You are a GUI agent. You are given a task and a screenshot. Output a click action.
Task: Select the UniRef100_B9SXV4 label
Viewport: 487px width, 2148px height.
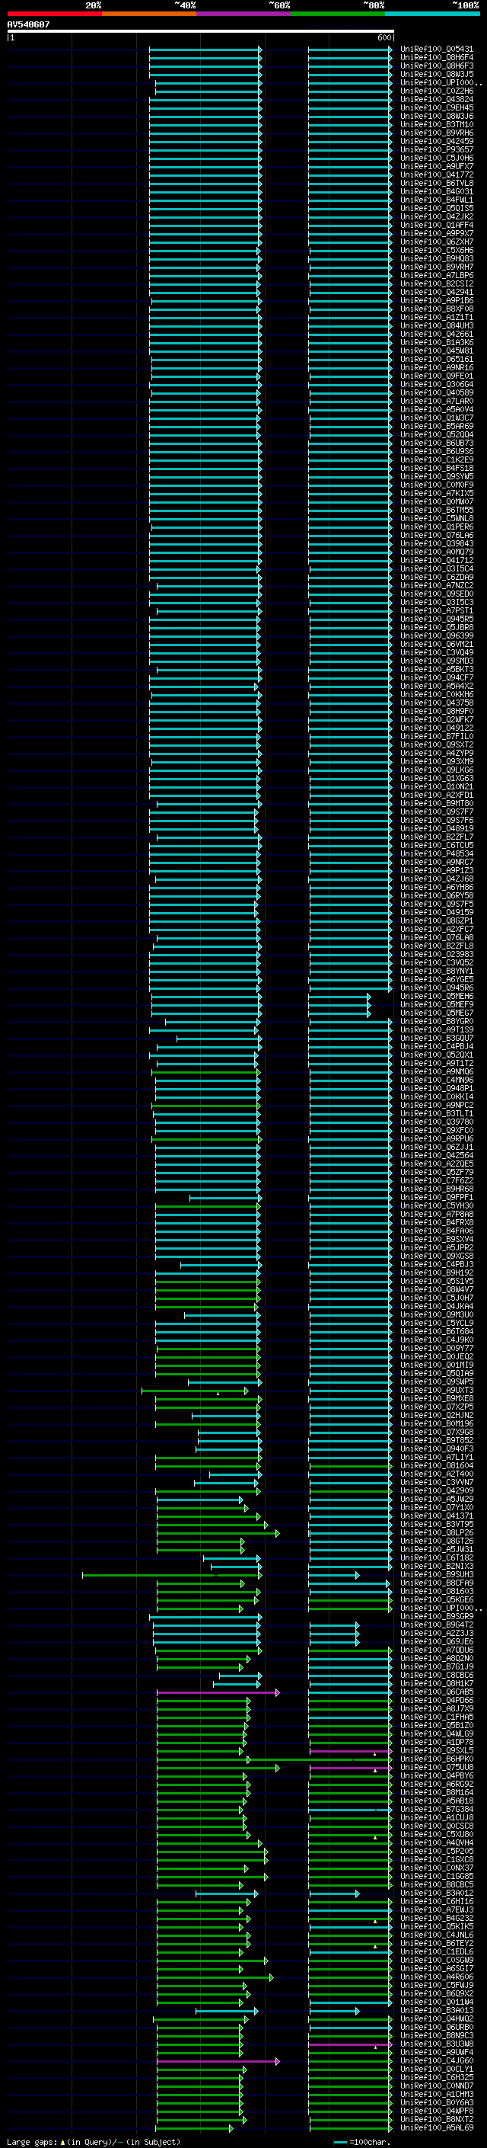tap(437, 1239)
